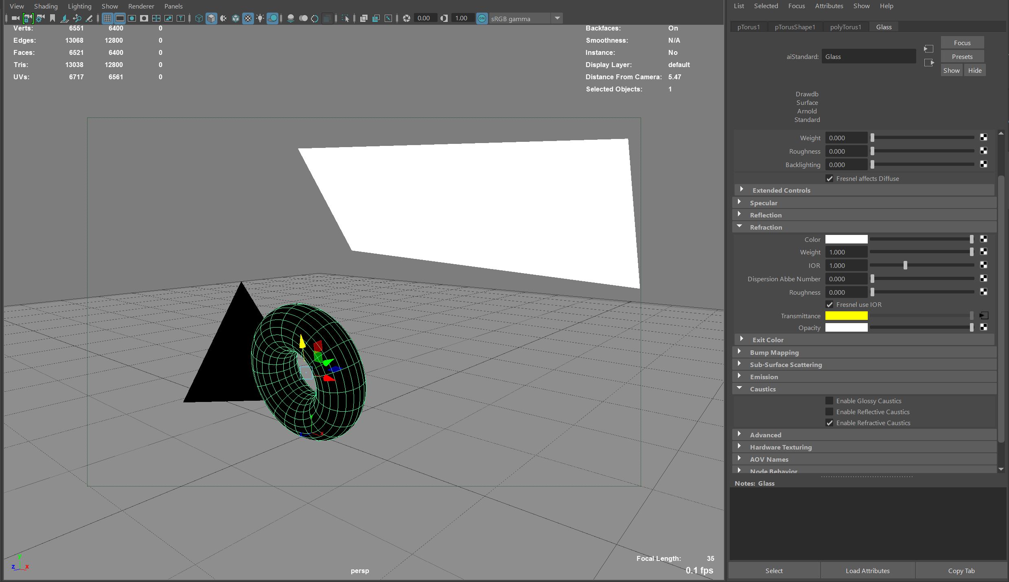
Task: Open the sRGB gamma dropdown
Action: 557,18
